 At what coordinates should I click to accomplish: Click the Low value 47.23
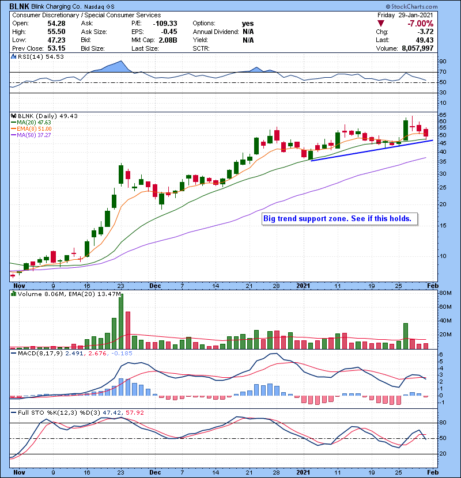[x=56, y=40]
